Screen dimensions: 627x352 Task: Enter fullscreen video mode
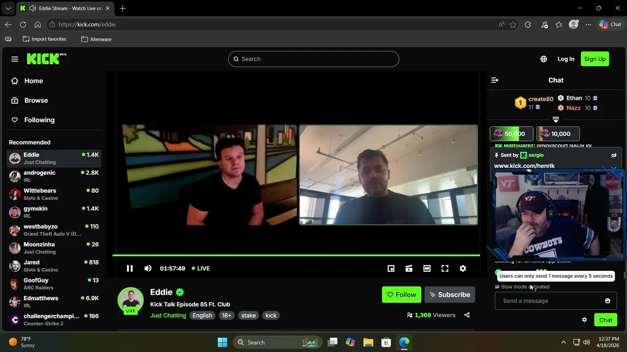[445, 268]
